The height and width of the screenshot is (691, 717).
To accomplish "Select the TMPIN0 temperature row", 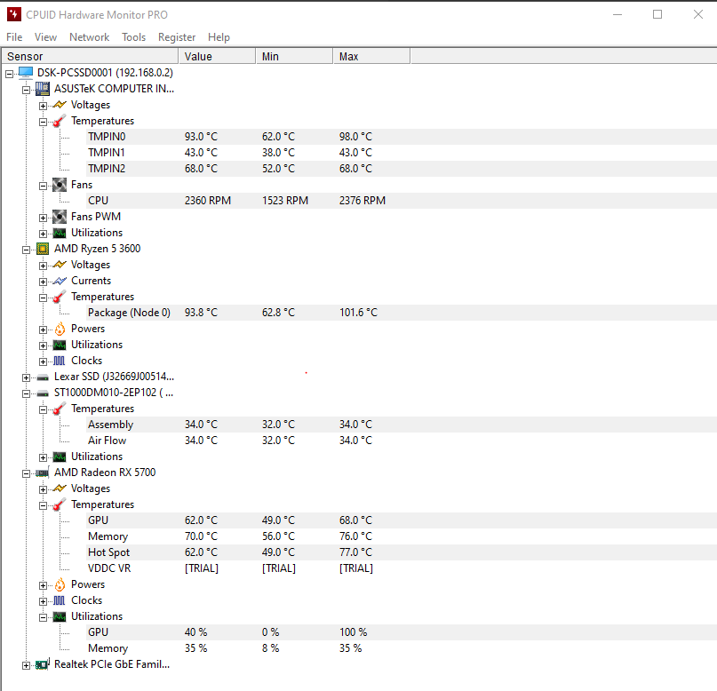I will point(402,137).
